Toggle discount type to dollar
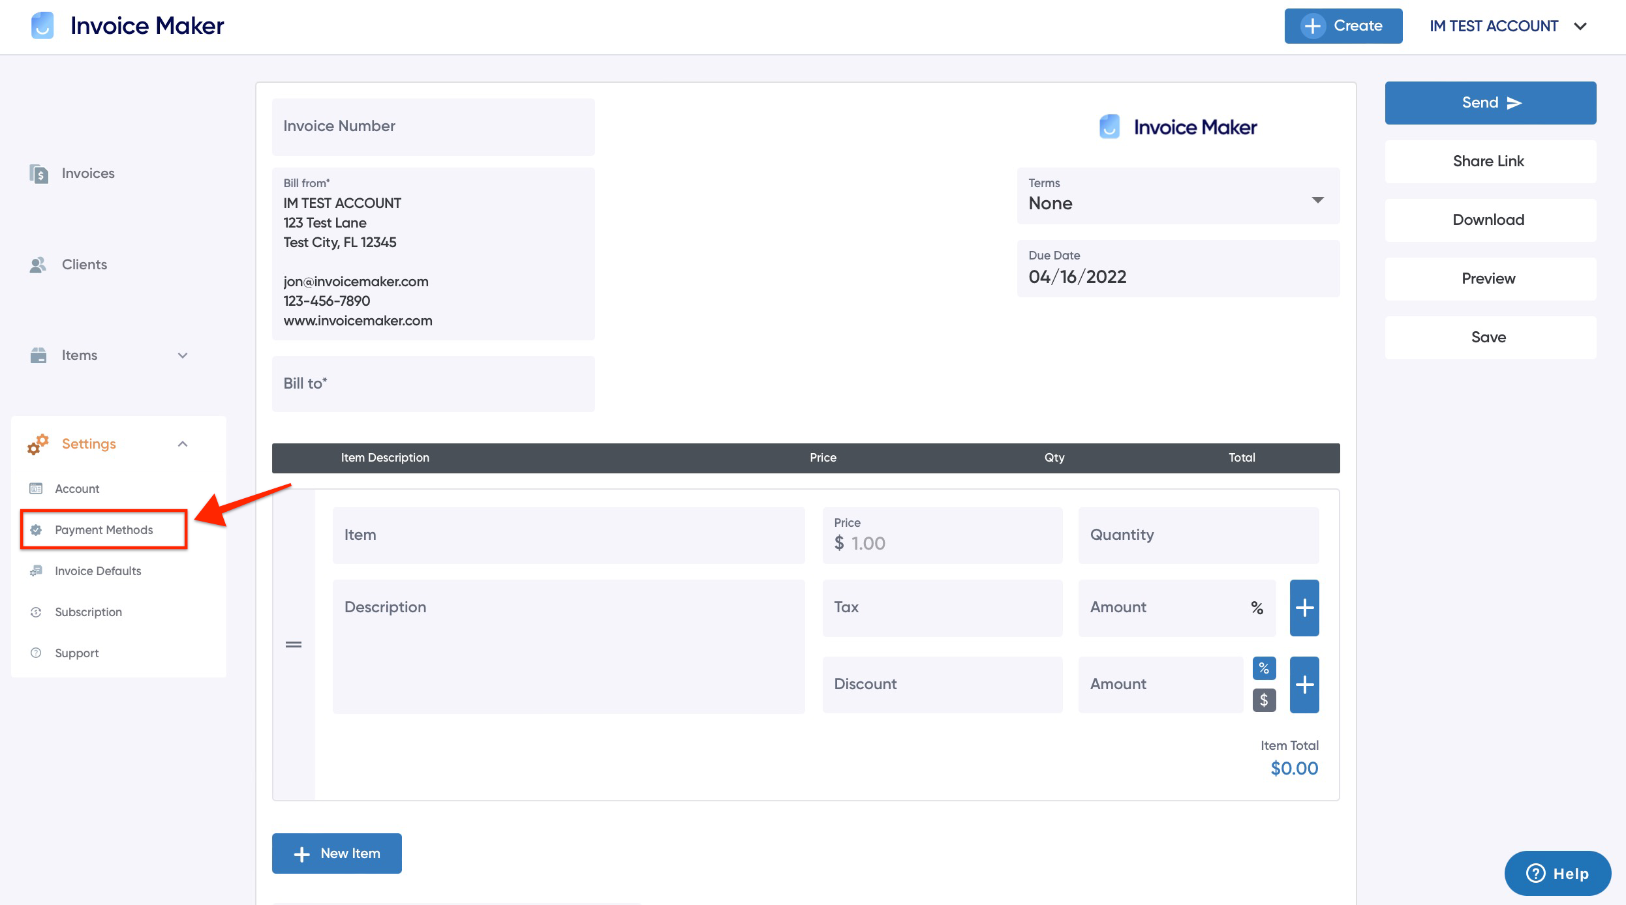The height and width of the screenshot is (905, 1626). pos(1264,700)
